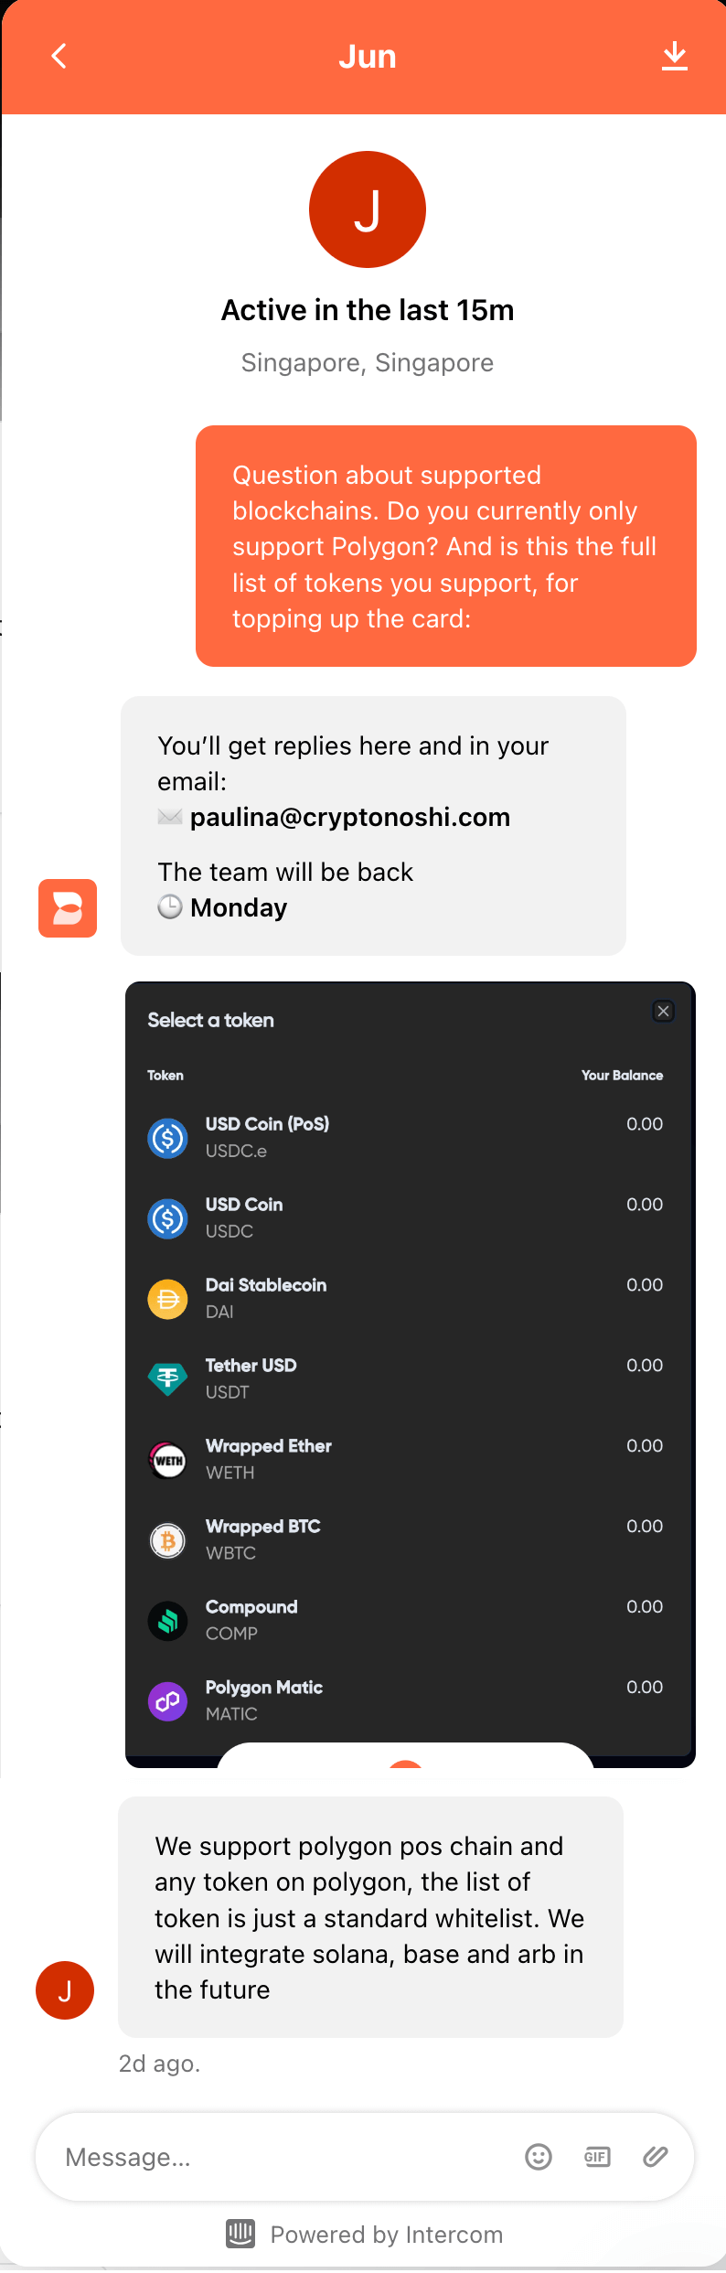Click the Dai Stablecoin icon
This screenshot has width=726, height=2273.
point(168,1299)
